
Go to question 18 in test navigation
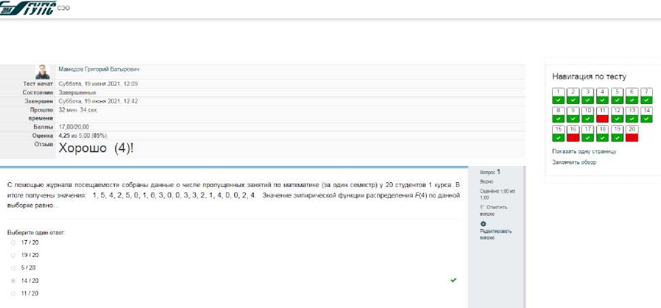pos(602,134)
